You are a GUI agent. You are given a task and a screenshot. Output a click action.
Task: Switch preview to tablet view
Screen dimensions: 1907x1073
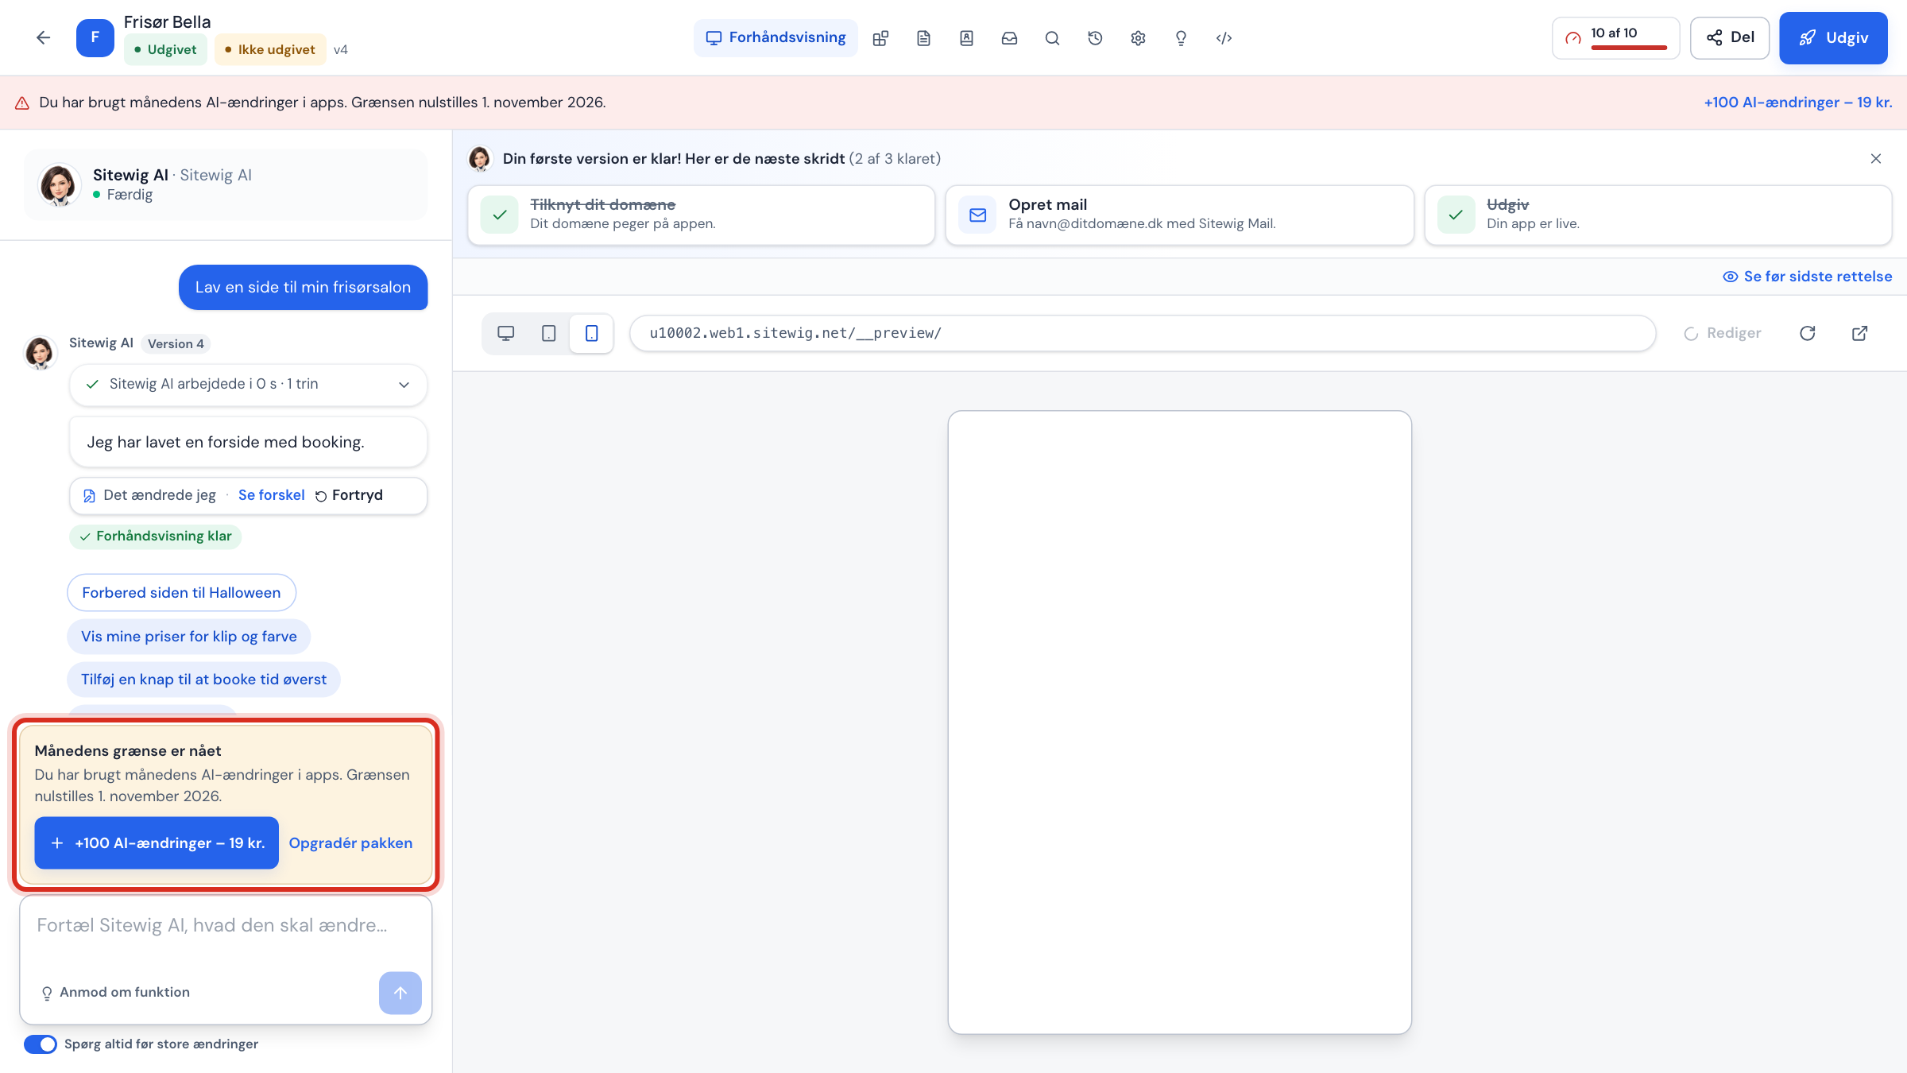coord(548,333)
